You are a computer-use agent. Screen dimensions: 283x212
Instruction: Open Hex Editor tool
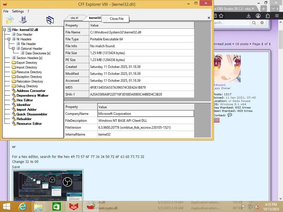coord(25,100)
